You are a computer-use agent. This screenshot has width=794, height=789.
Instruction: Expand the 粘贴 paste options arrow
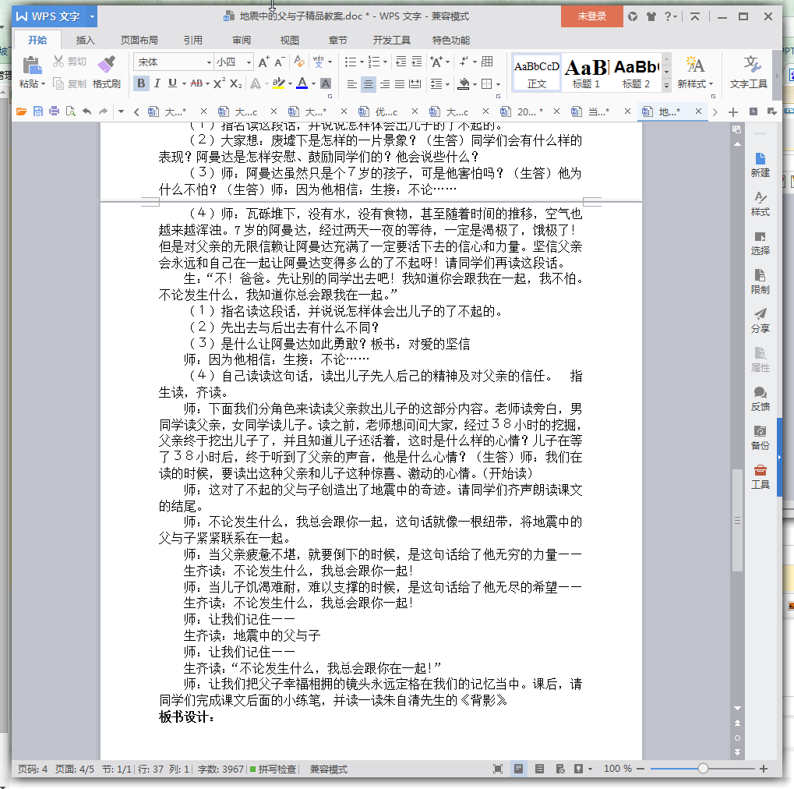click(x=43, y=84)
